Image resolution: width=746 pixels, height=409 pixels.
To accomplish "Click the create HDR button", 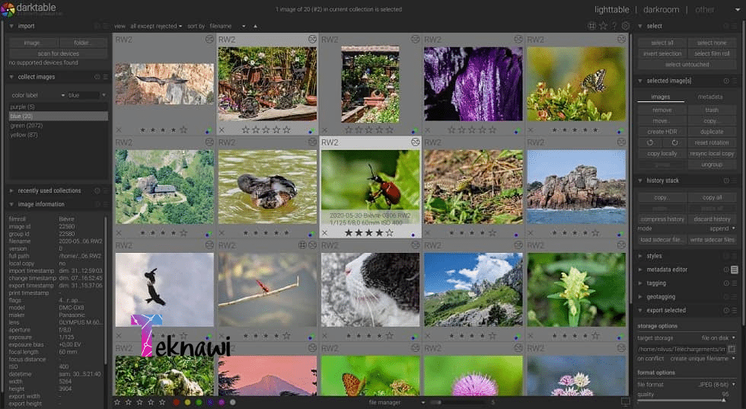I will coord(662,132).
